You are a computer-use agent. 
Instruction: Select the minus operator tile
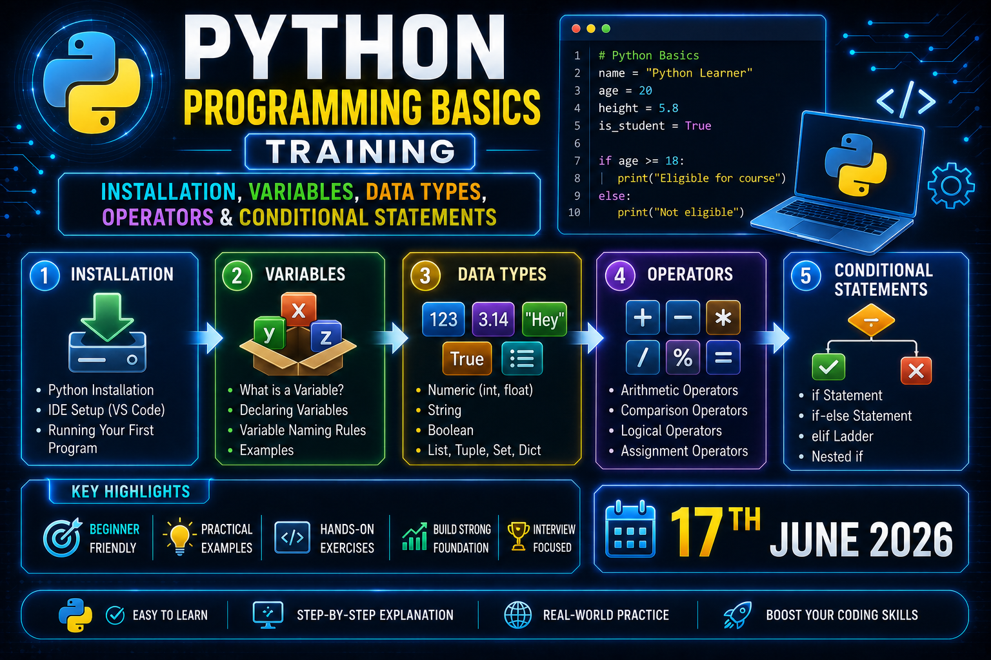pyautogui.click(x=683, y=318)
